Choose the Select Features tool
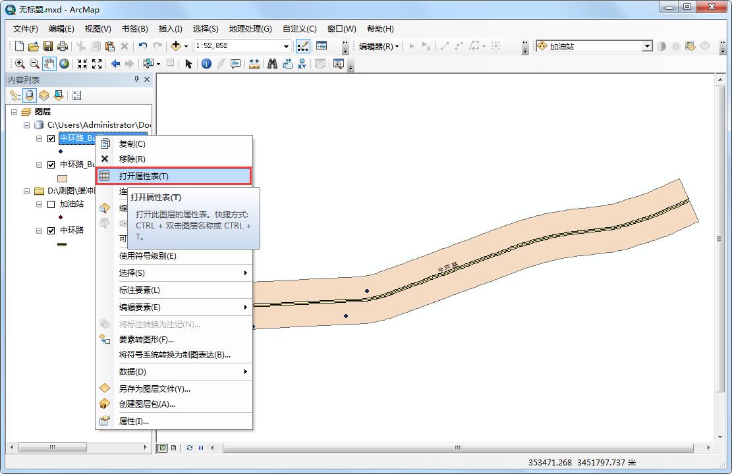Screen dimensions: 732x474 [149, 64]
